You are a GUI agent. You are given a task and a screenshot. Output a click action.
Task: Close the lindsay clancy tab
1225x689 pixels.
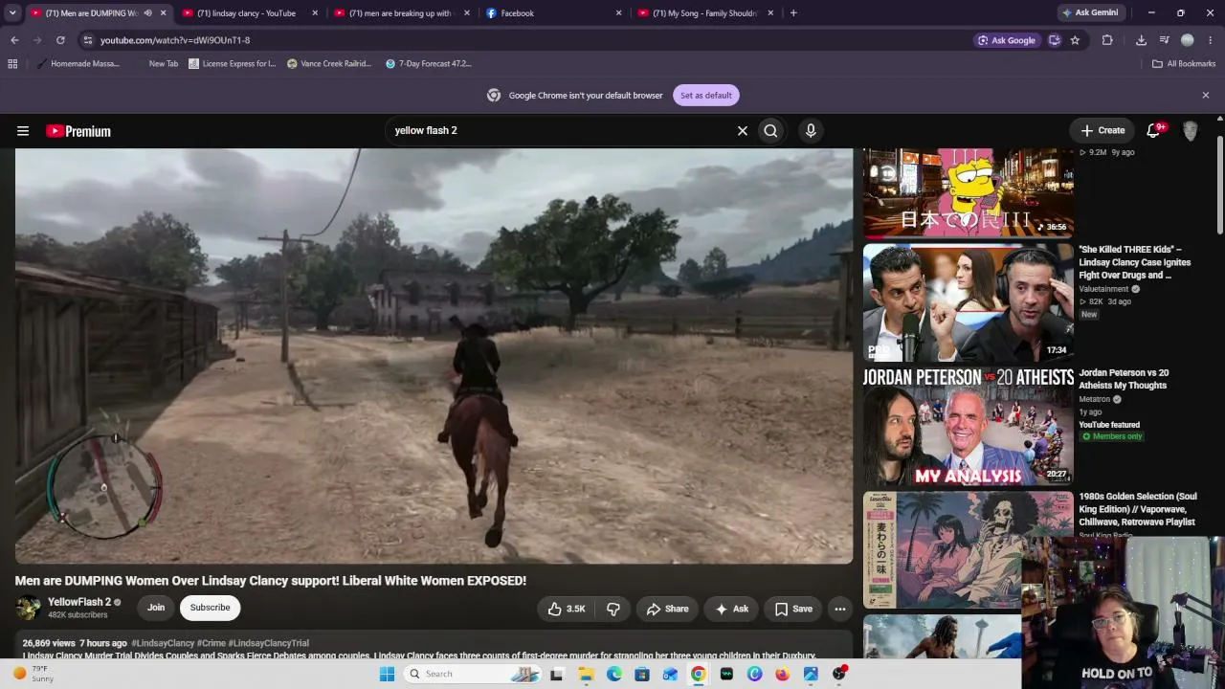(x=315, y=13)
